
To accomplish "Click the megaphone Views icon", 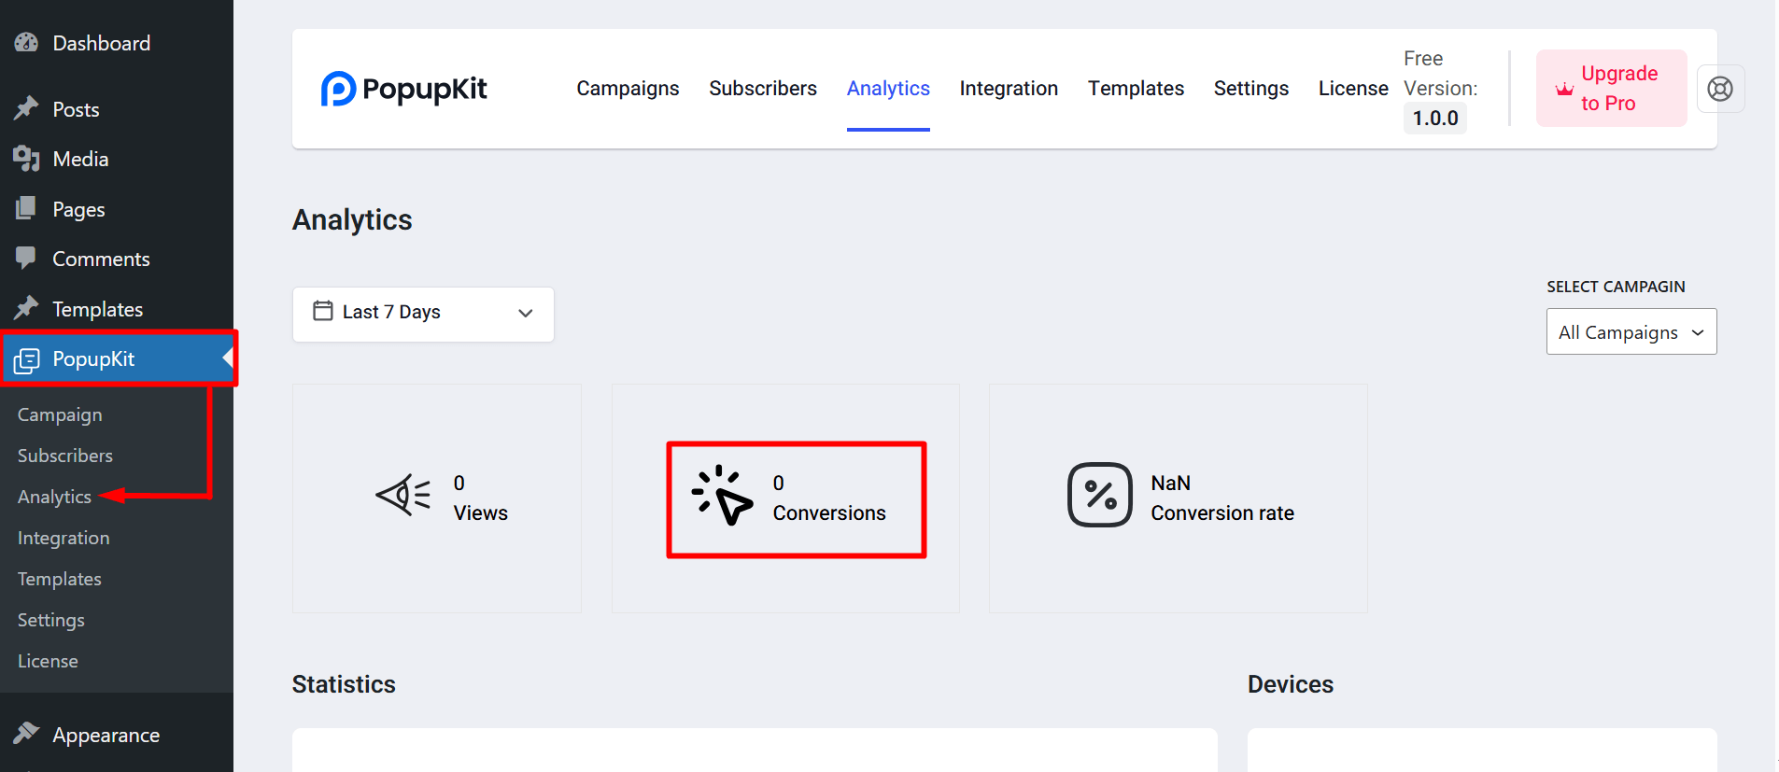I will click(x=403, y=495).
